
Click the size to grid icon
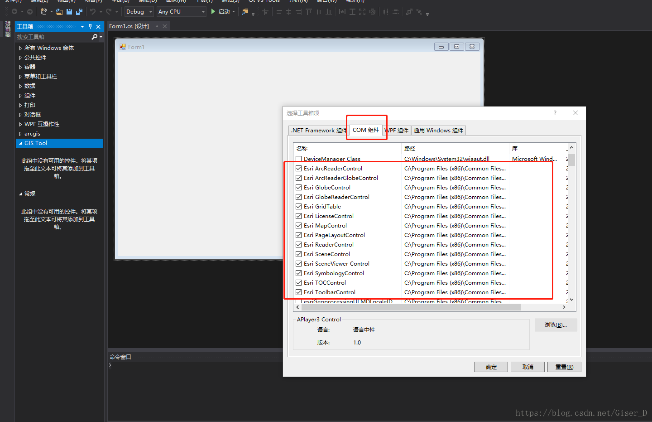pos(372,12)
